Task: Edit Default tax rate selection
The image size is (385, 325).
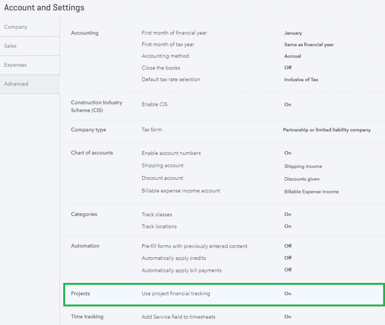Action: [x=171, y=79]
